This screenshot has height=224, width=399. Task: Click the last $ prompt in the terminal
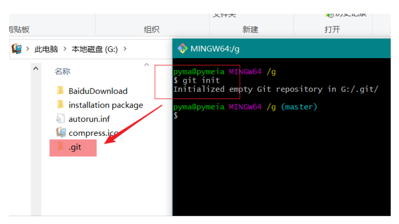pyautogui.click(x=176, y=116)
